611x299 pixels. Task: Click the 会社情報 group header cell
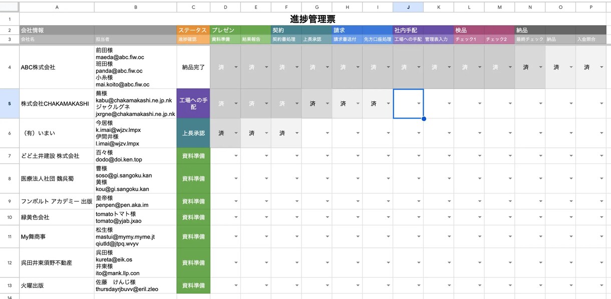click(x=98, y=30)
